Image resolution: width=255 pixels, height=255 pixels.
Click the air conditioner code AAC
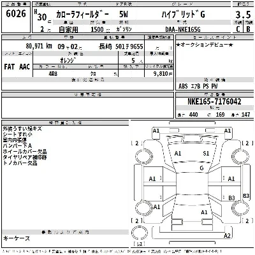coord(24,67)
